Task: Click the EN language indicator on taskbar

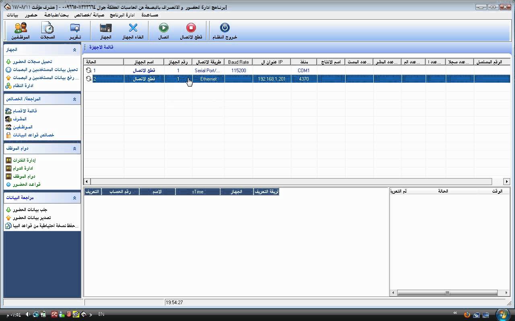Action: pos(101,314)
